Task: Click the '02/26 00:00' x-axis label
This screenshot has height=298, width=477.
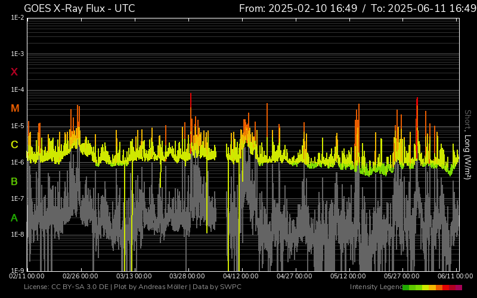Action: point(80,277)
